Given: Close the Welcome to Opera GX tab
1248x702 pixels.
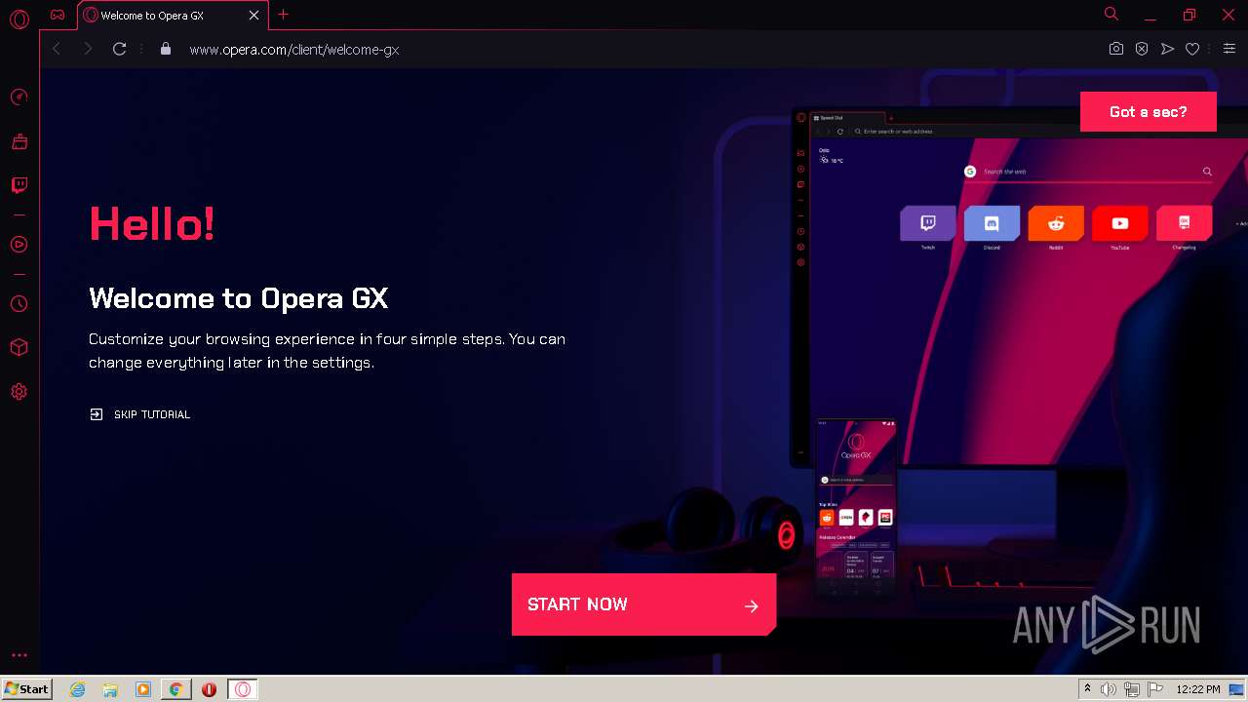Looking at the screenshot, I should click(x=254, y=16).
